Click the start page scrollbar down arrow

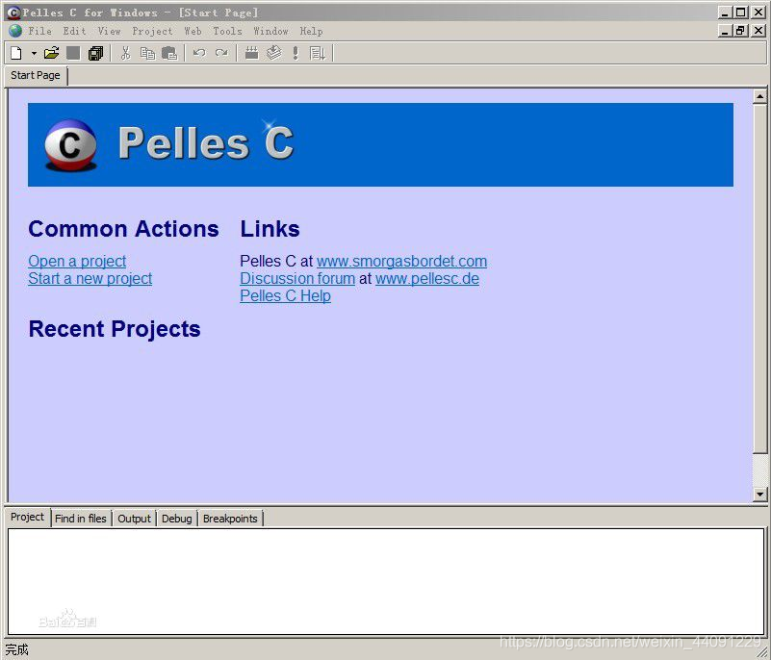[759, 495]
